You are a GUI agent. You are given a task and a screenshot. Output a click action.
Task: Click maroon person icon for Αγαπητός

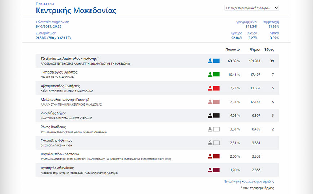tap(210, 170)
